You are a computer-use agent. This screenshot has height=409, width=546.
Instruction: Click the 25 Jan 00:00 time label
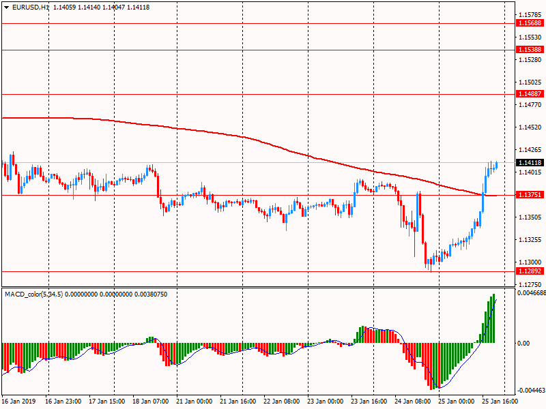coord(456,402)
